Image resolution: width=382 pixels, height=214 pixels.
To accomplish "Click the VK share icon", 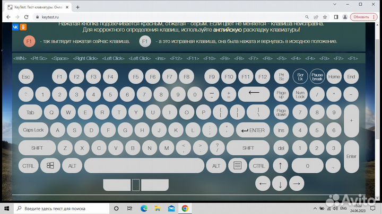I will click(15, 26).
